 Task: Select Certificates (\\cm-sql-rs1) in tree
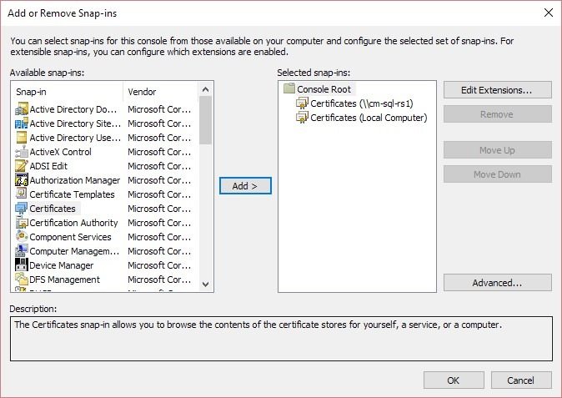(x=355, y=103)
